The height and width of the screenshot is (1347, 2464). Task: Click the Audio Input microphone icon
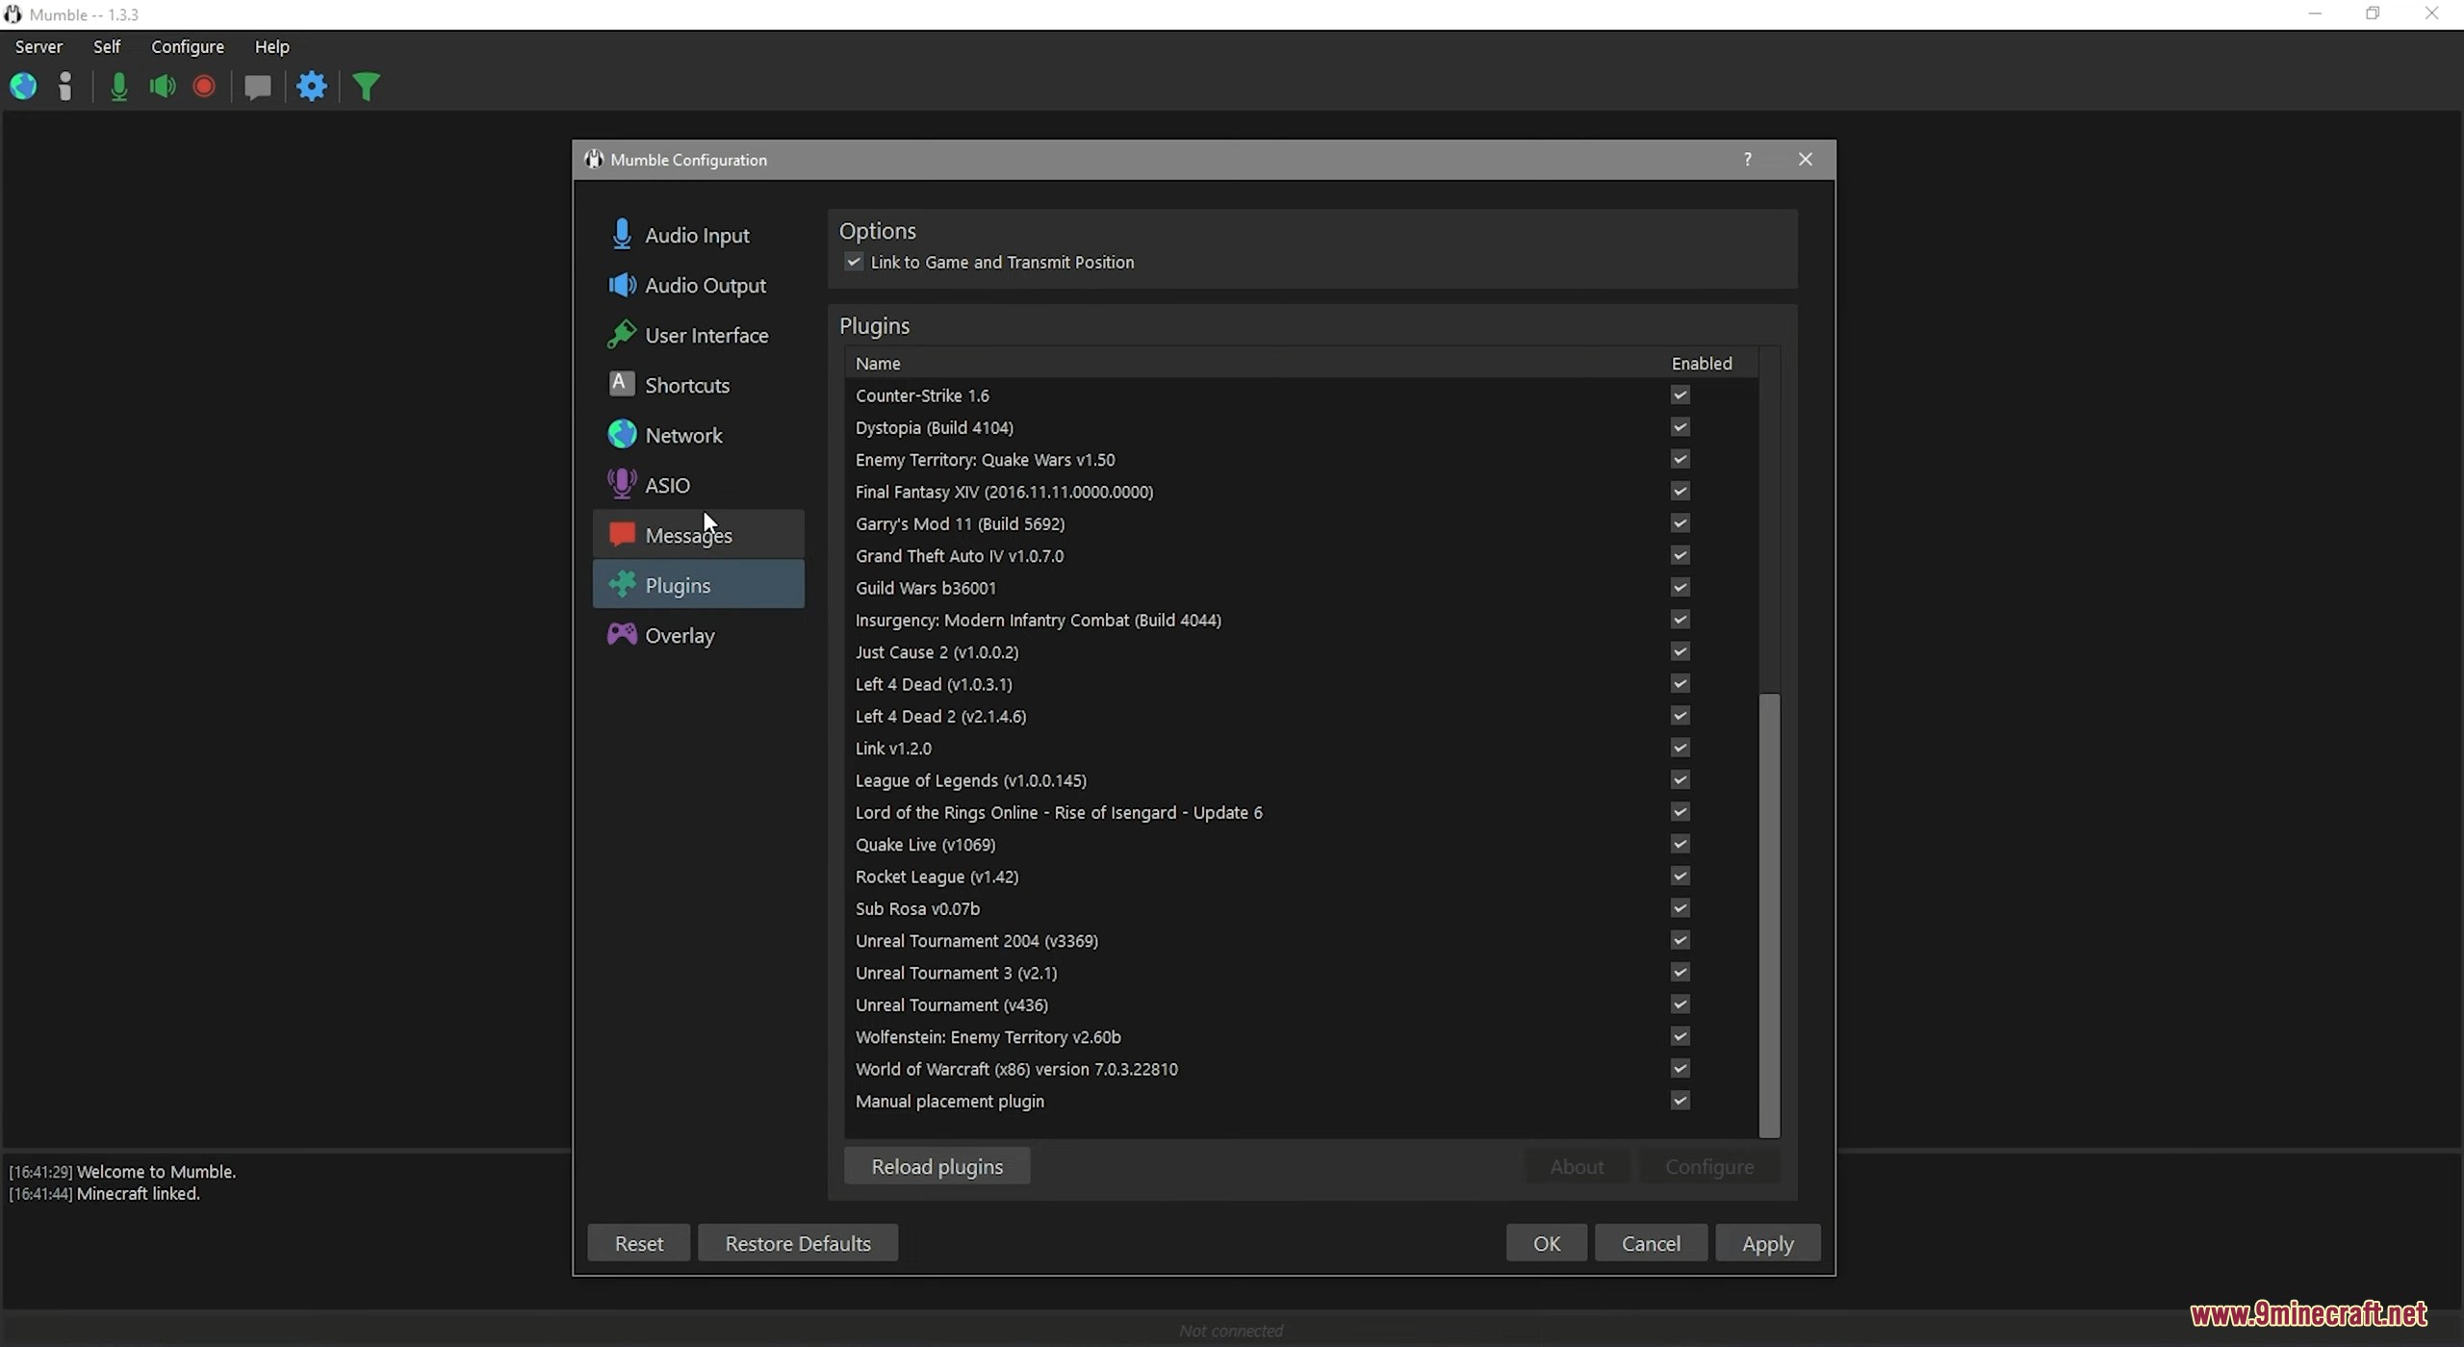(x=622, y=234)
